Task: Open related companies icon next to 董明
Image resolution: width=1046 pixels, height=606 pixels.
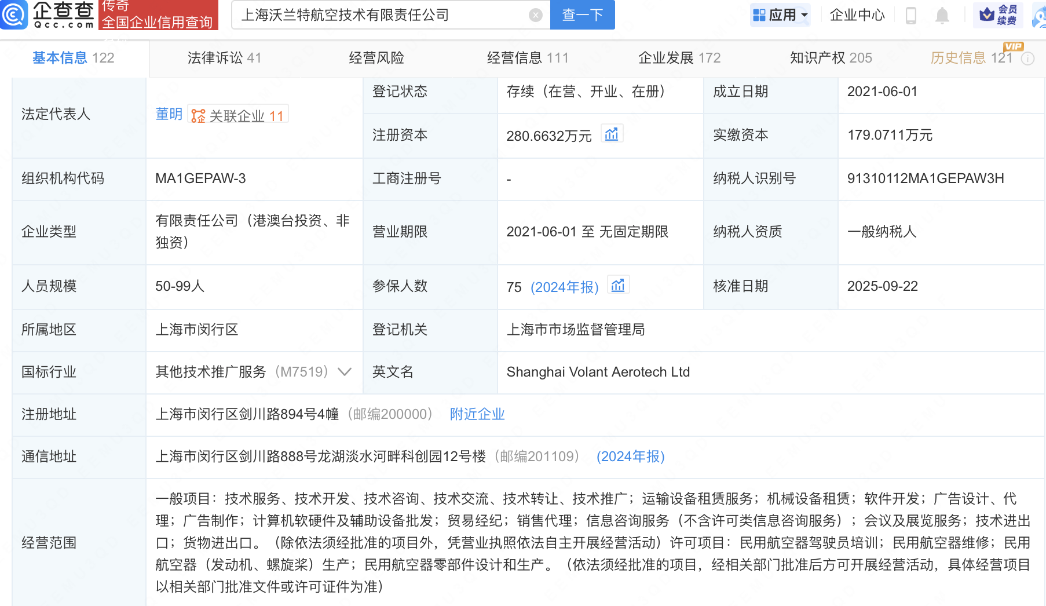Action: pyautogui.click(x=199, y=116)
